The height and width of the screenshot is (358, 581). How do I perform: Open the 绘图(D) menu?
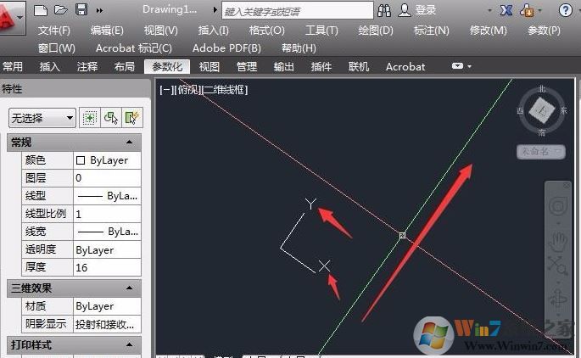[x=376, y=30]
